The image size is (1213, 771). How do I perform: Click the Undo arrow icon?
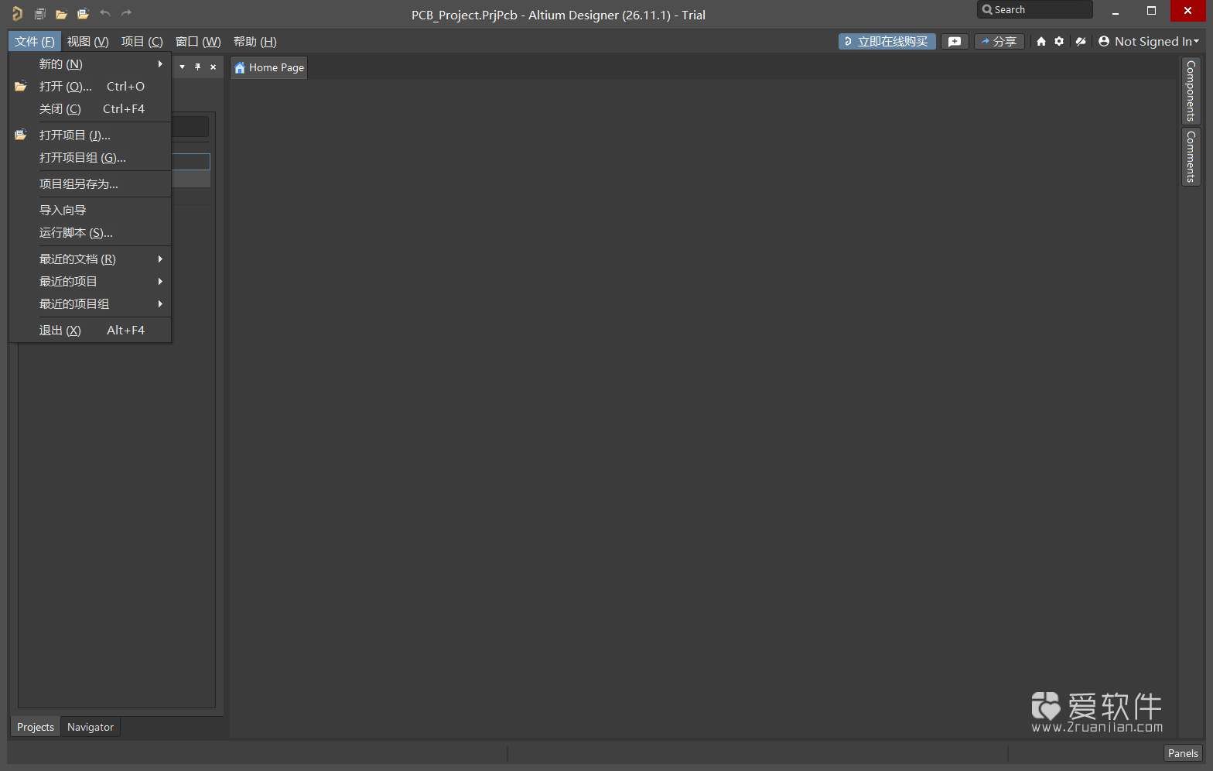click(x=105, y=13)
